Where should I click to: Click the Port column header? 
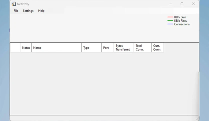point(107,47)
